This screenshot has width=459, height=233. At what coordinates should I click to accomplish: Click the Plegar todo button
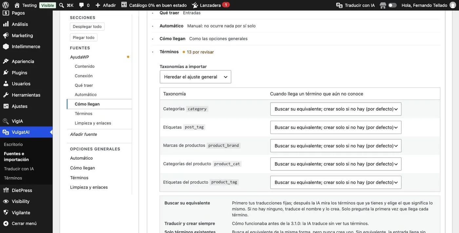[84, 37]
